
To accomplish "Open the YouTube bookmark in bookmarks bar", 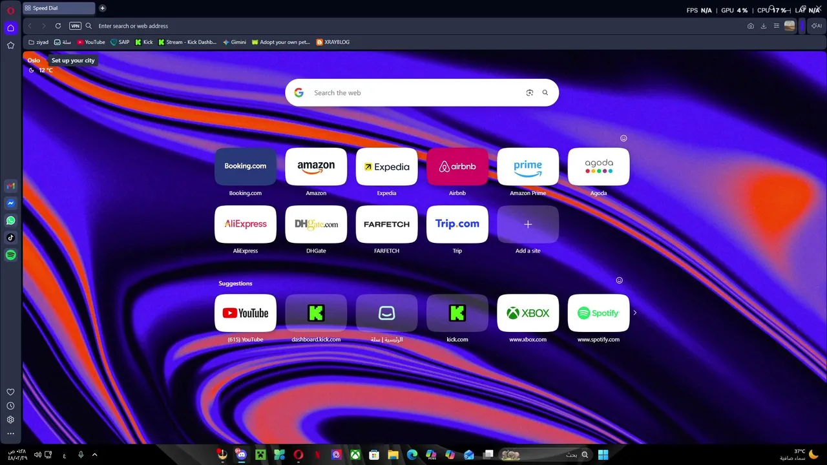I will (90, 42).
